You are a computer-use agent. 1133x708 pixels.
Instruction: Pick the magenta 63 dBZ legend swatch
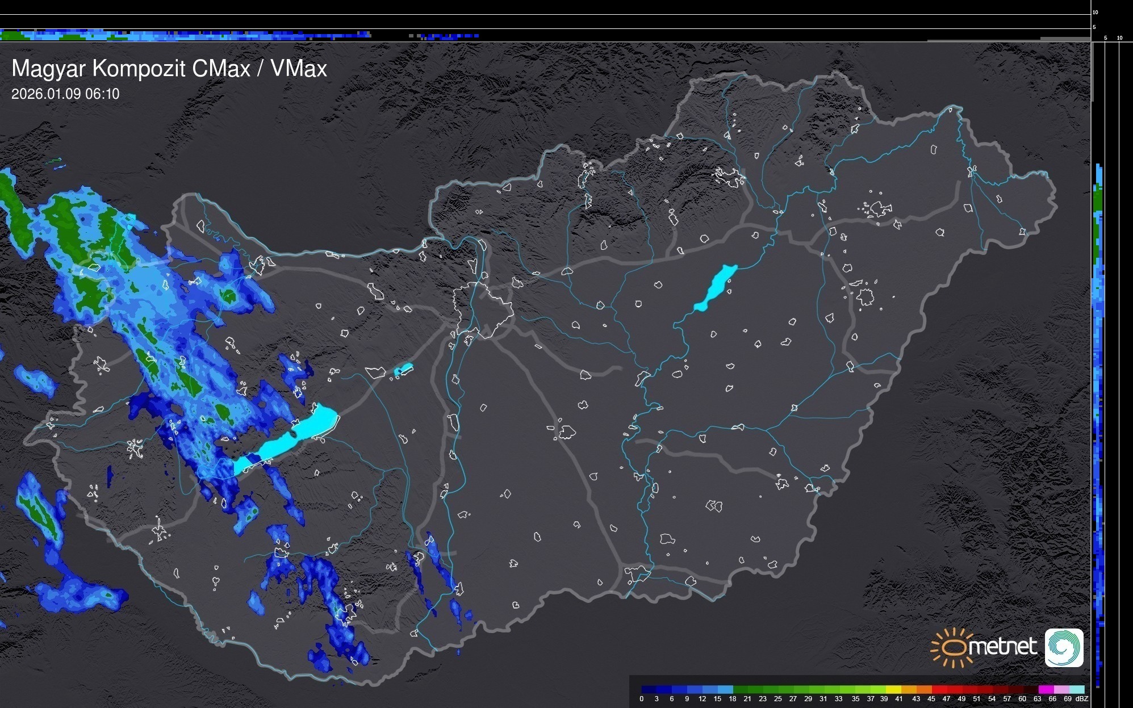coord(1046,690)
